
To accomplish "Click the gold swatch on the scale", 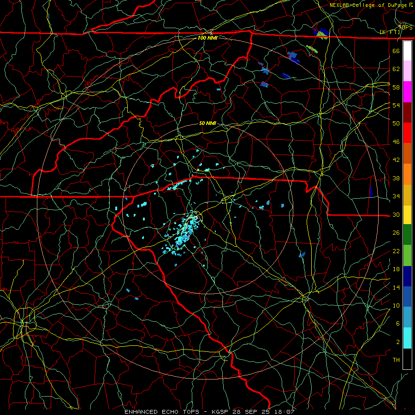I will [x=407, y=195].
